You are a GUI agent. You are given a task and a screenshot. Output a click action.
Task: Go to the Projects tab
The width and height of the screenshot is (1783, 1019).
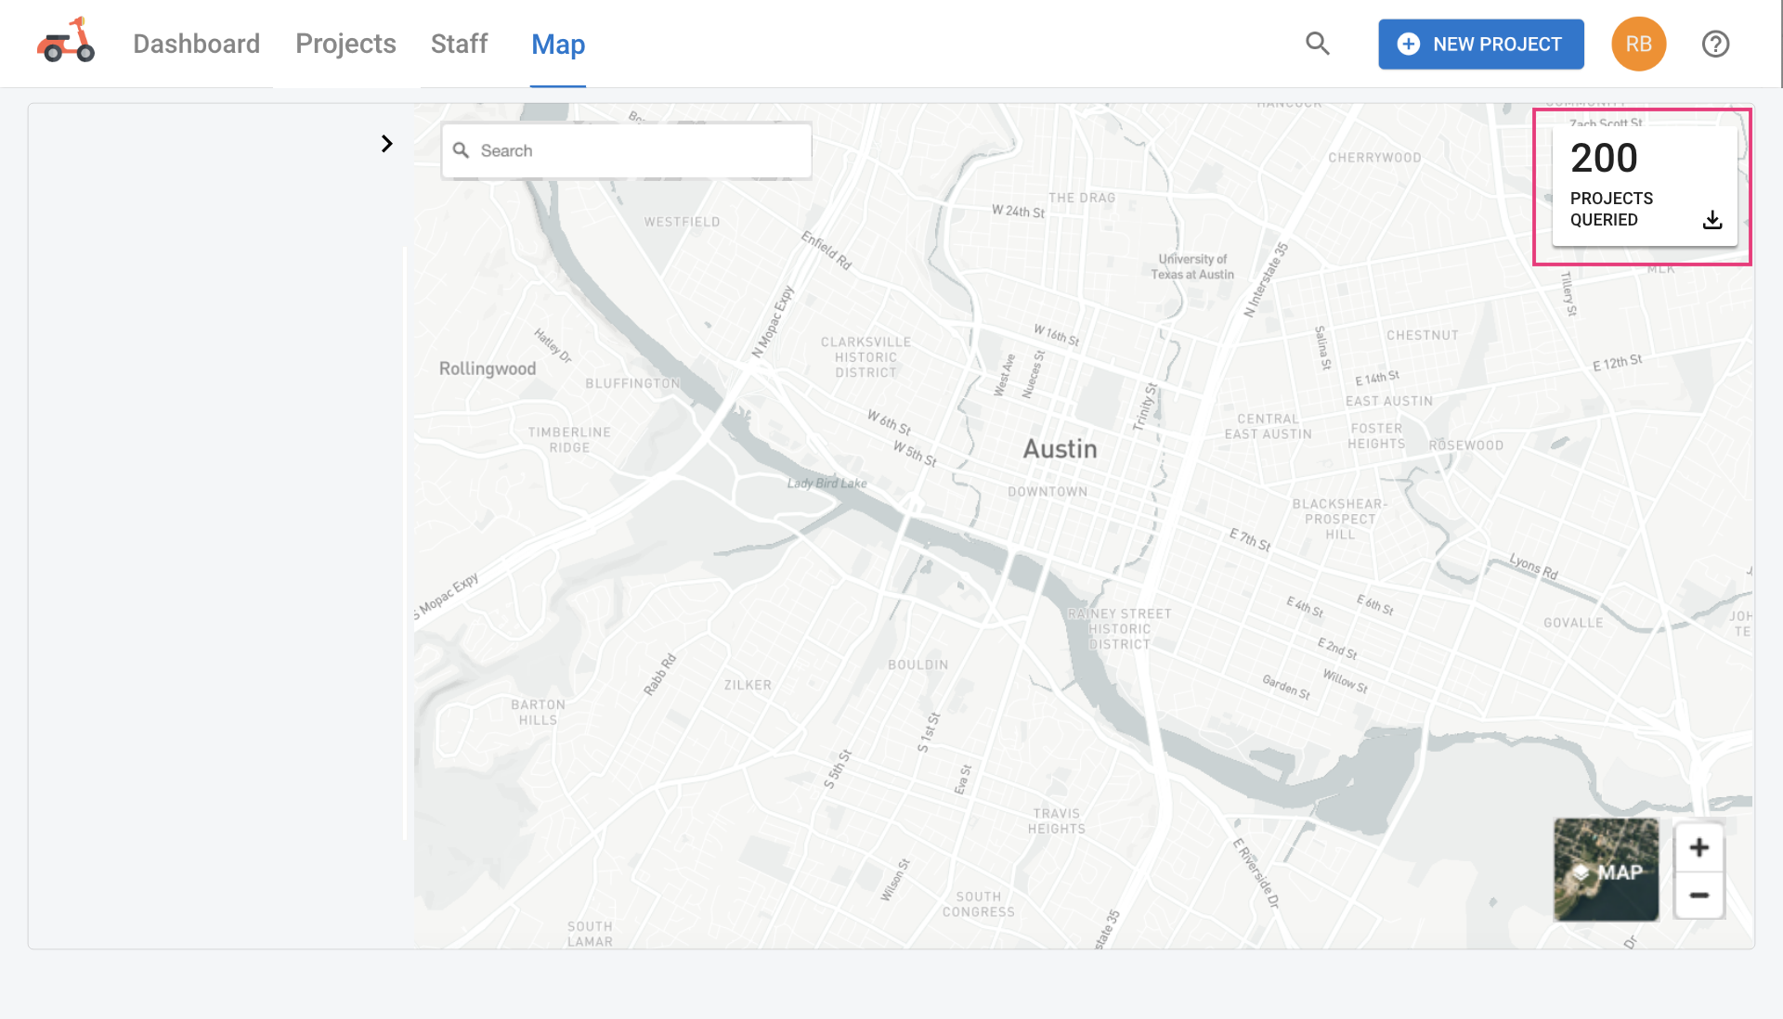pos(345,44)
